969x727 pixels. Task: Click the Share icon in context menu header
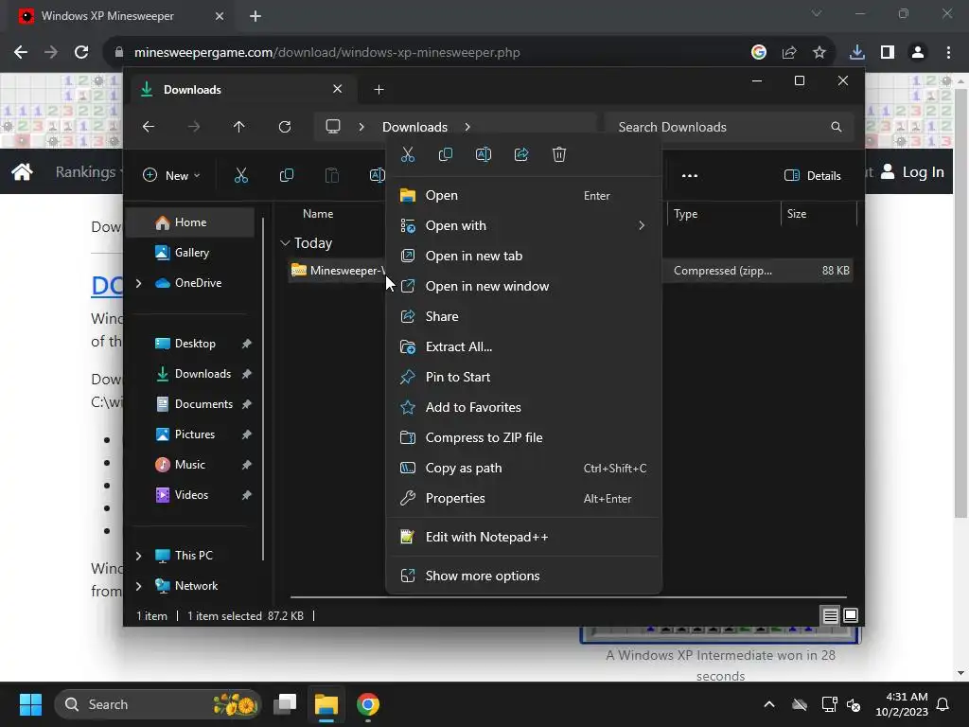tap(521, 154)
